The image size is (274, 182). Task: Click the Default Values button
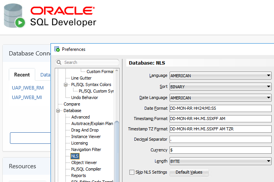click(x=189, y=172)
